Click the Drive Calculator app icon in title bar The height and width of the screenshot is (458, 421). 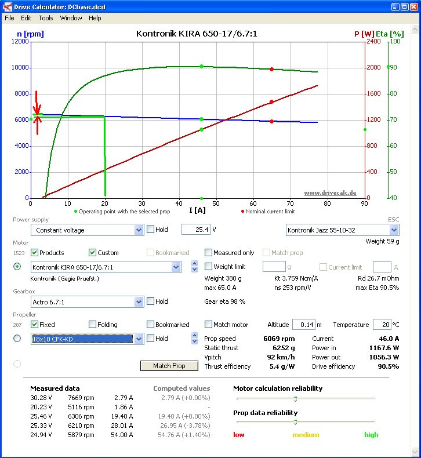pyautogui.click(x=8, y=7)
